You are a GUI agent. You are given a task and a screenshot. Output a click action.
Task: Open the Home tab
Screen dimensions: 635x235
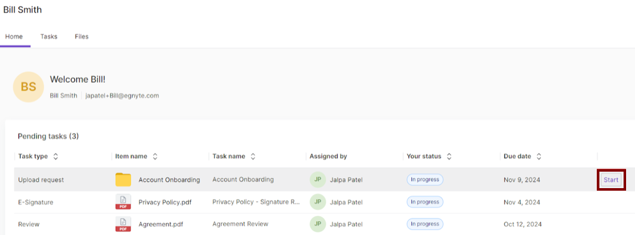pyautogui.click(x=14, y=36)
